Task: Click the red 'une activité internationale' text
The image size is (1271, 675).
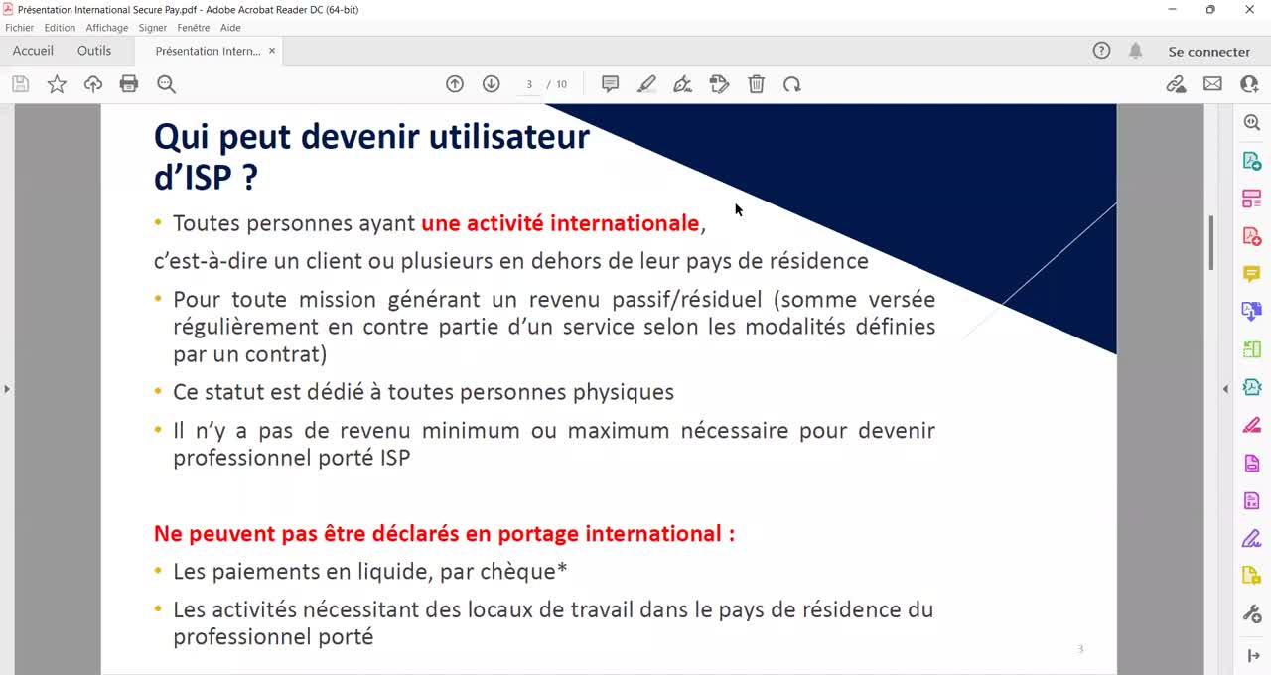Action: [560, 223]
